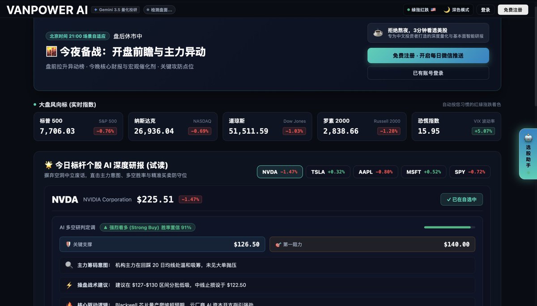Open the 道琼斯 Dow Jones index card
The height and width of the screenshot is (306, 537).
[267, 127]
